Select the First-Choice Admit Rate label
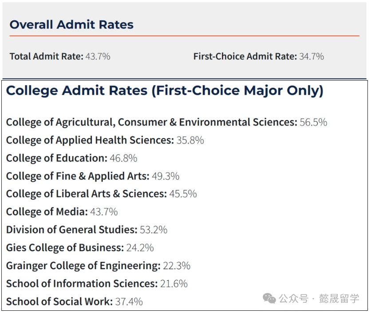Viewport: 371px width, 313px height. (245, 56)
